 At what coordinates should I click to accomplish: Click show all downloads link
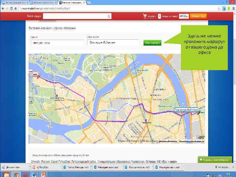tap(222, 167)
